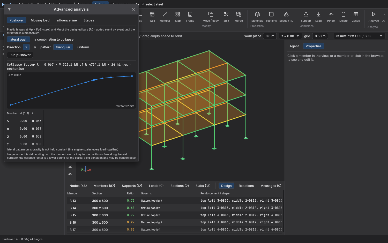Show the Members (87) table

coord(104,186)
